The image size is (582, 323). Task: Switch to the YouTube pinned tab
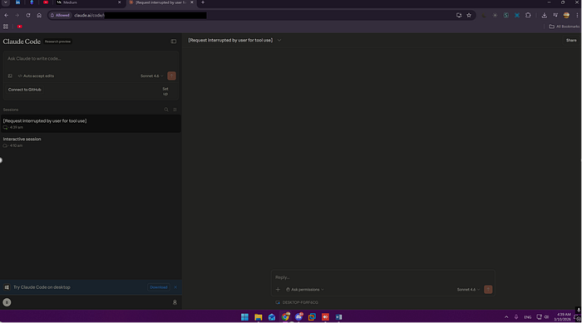(46, 2)
